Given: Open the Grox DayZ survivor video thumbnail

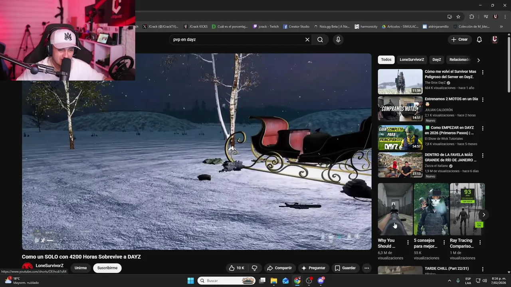Looking at the screenshot, I should (x=400, y=81).
